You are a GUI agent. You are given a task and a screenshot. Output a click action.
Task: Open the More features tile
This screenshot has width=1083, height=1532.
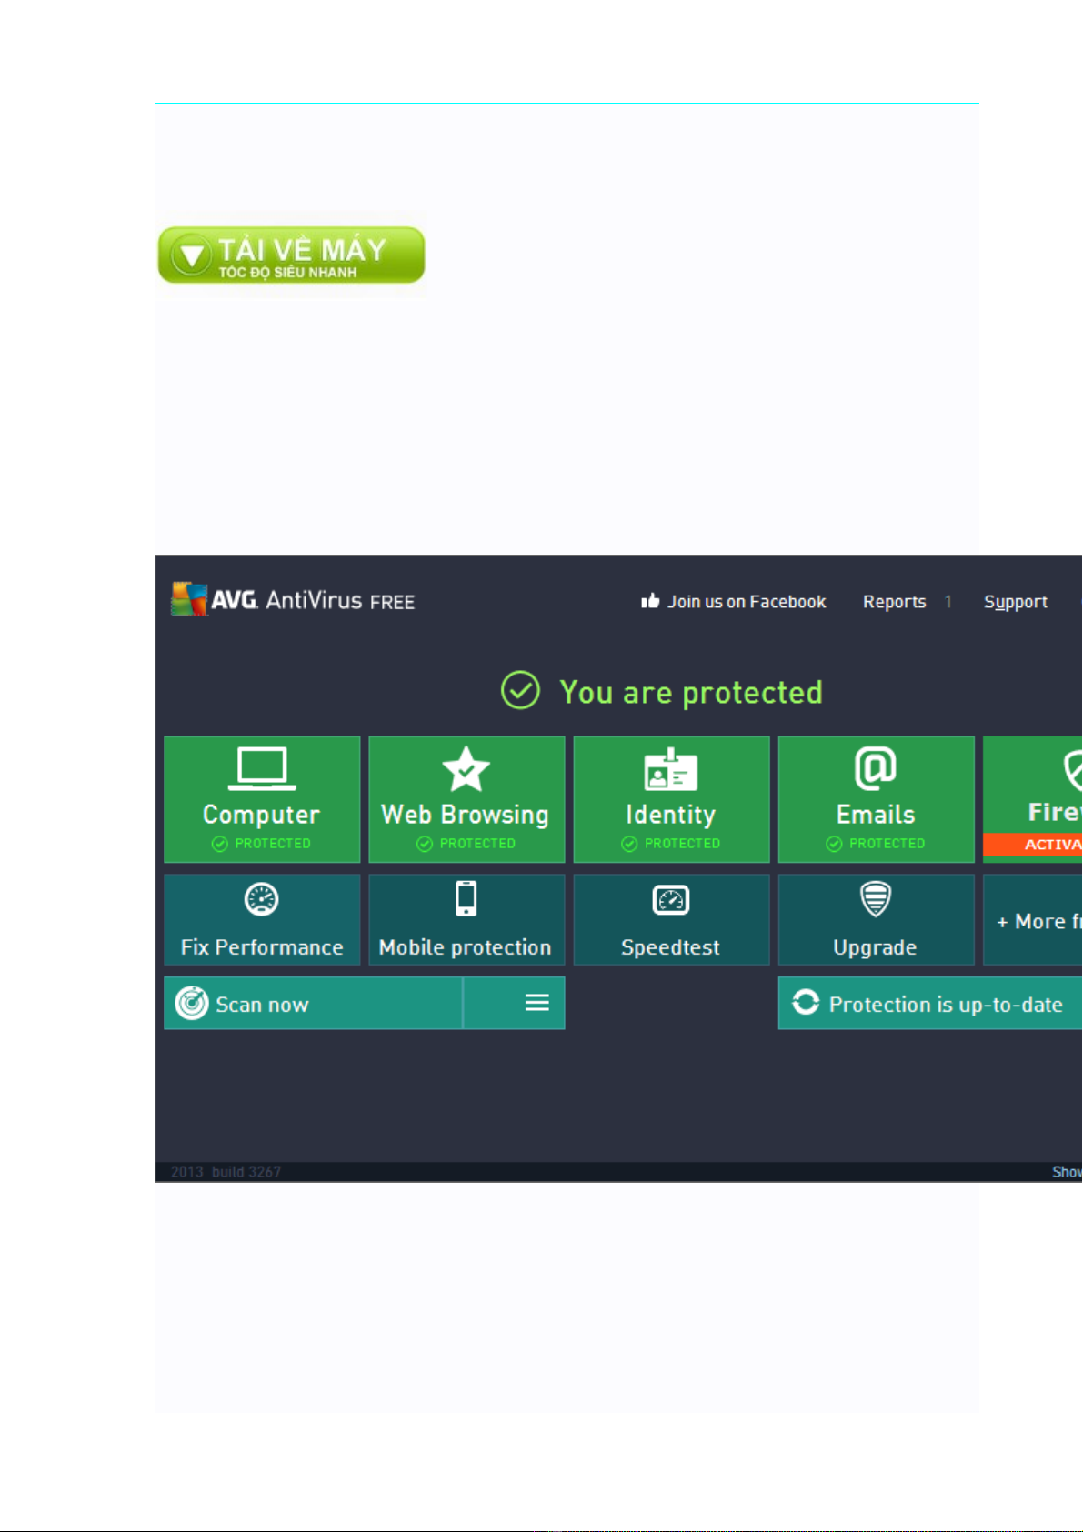(x=1033, y=920)
